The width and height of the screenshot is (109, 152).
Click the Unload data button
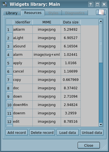[x=92, y=132]
